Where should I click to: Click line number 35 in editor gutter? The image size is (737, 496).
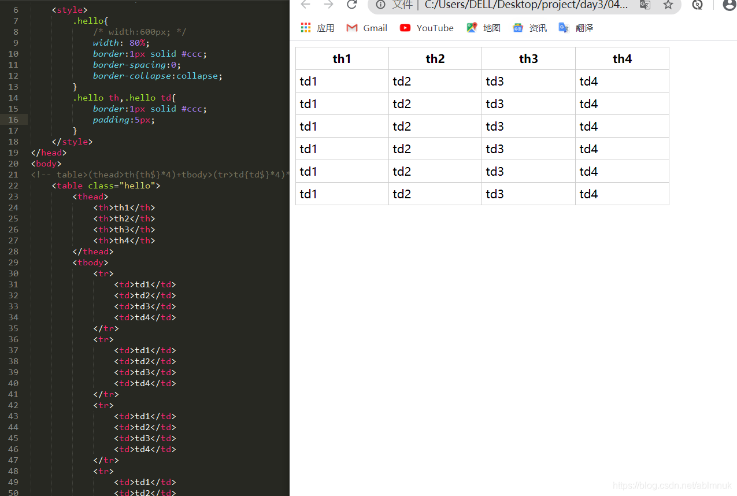click(x=13, y=328)
